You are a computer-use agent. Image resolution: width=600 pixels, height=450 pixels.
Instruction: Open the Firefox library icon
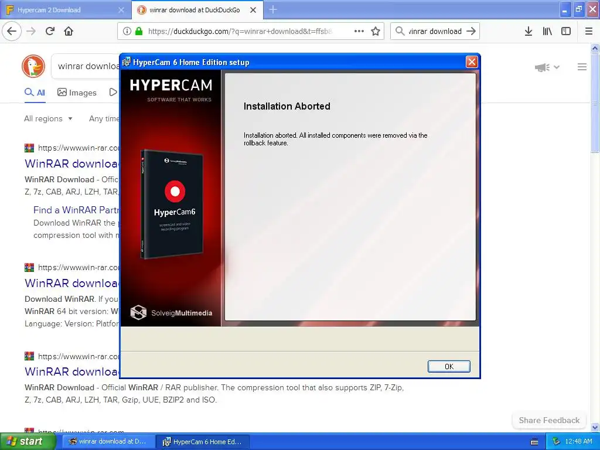pos(547,31)
